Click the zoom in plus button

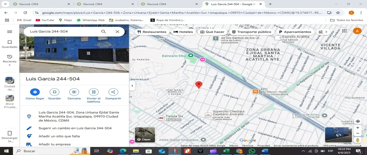tap(358, 127)
